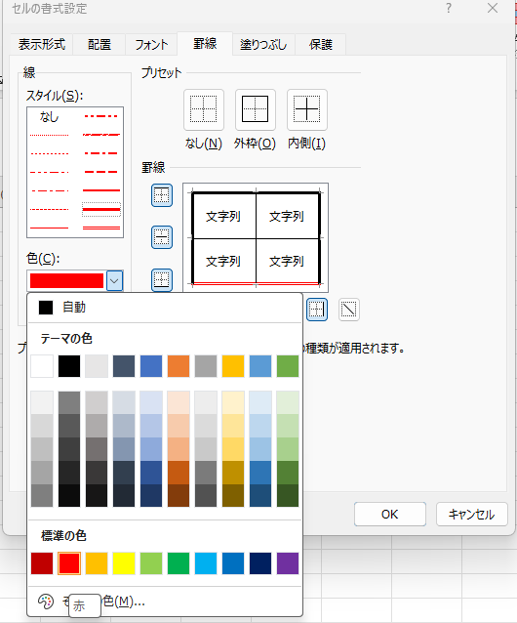The image size is (517, 623).
Task: Apply the 内側 inside border preset
Action: [x=306, y=109]
